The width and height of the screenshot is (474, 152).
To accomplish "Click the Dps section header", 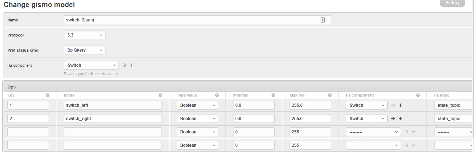I will pyautogui.click(x=239, y=87).
